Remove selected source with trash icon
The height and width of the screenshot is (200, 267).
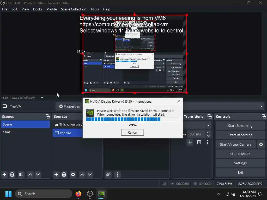pyautogui.click(x=64, y=174)
